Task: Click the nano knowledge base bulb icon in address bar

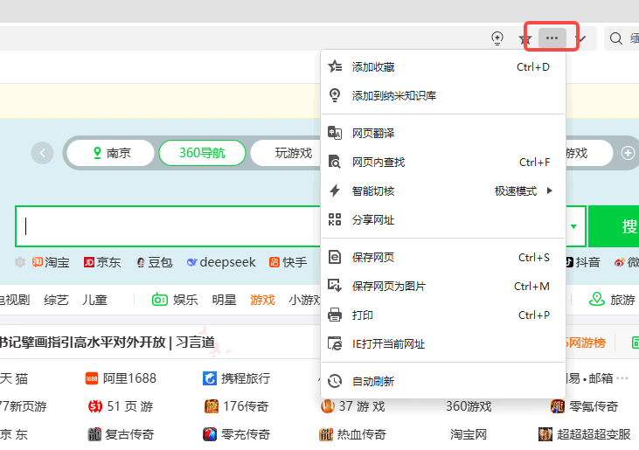Action: (x=497, y=38)
